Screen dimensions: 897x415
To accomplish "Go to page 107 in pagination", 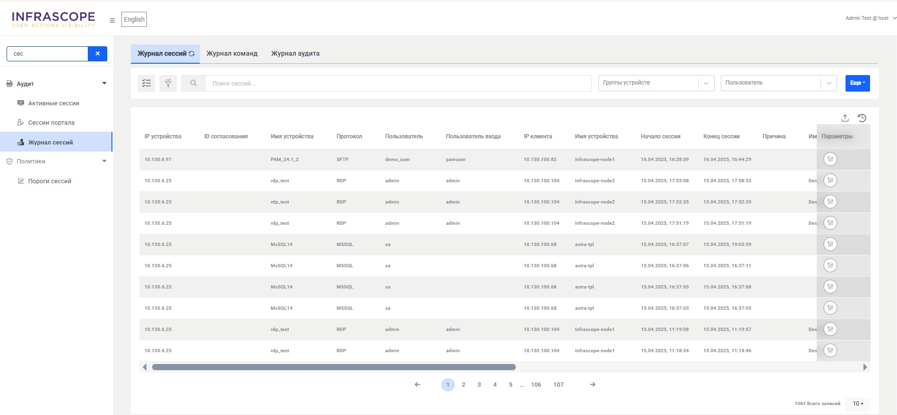I will point(558,385).
